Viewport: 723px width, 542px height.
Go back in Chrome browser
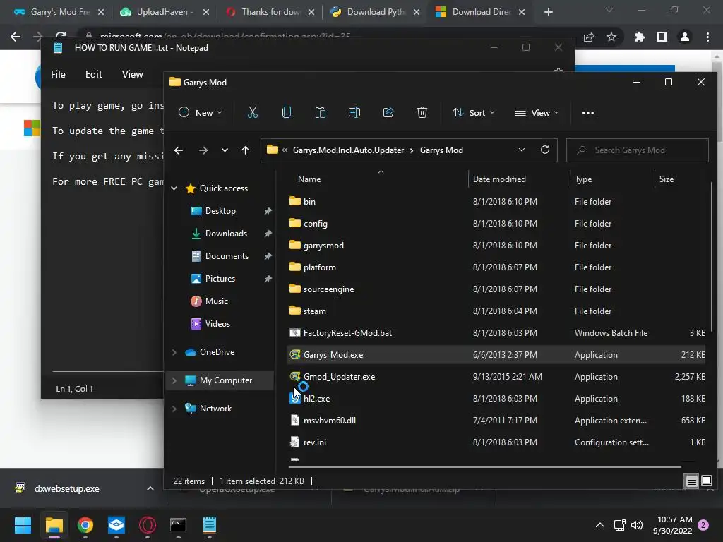tap(16, 37)
